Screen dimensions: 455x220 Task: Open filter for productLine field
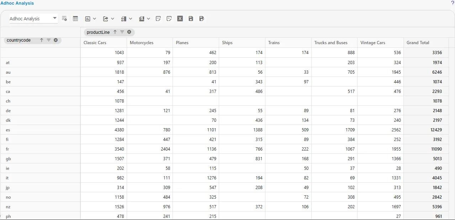(x=122, y=32)
